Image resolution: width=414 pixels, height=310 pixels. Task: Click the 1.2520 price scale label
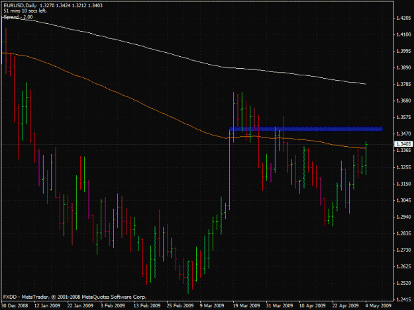[x=403, y=283]
